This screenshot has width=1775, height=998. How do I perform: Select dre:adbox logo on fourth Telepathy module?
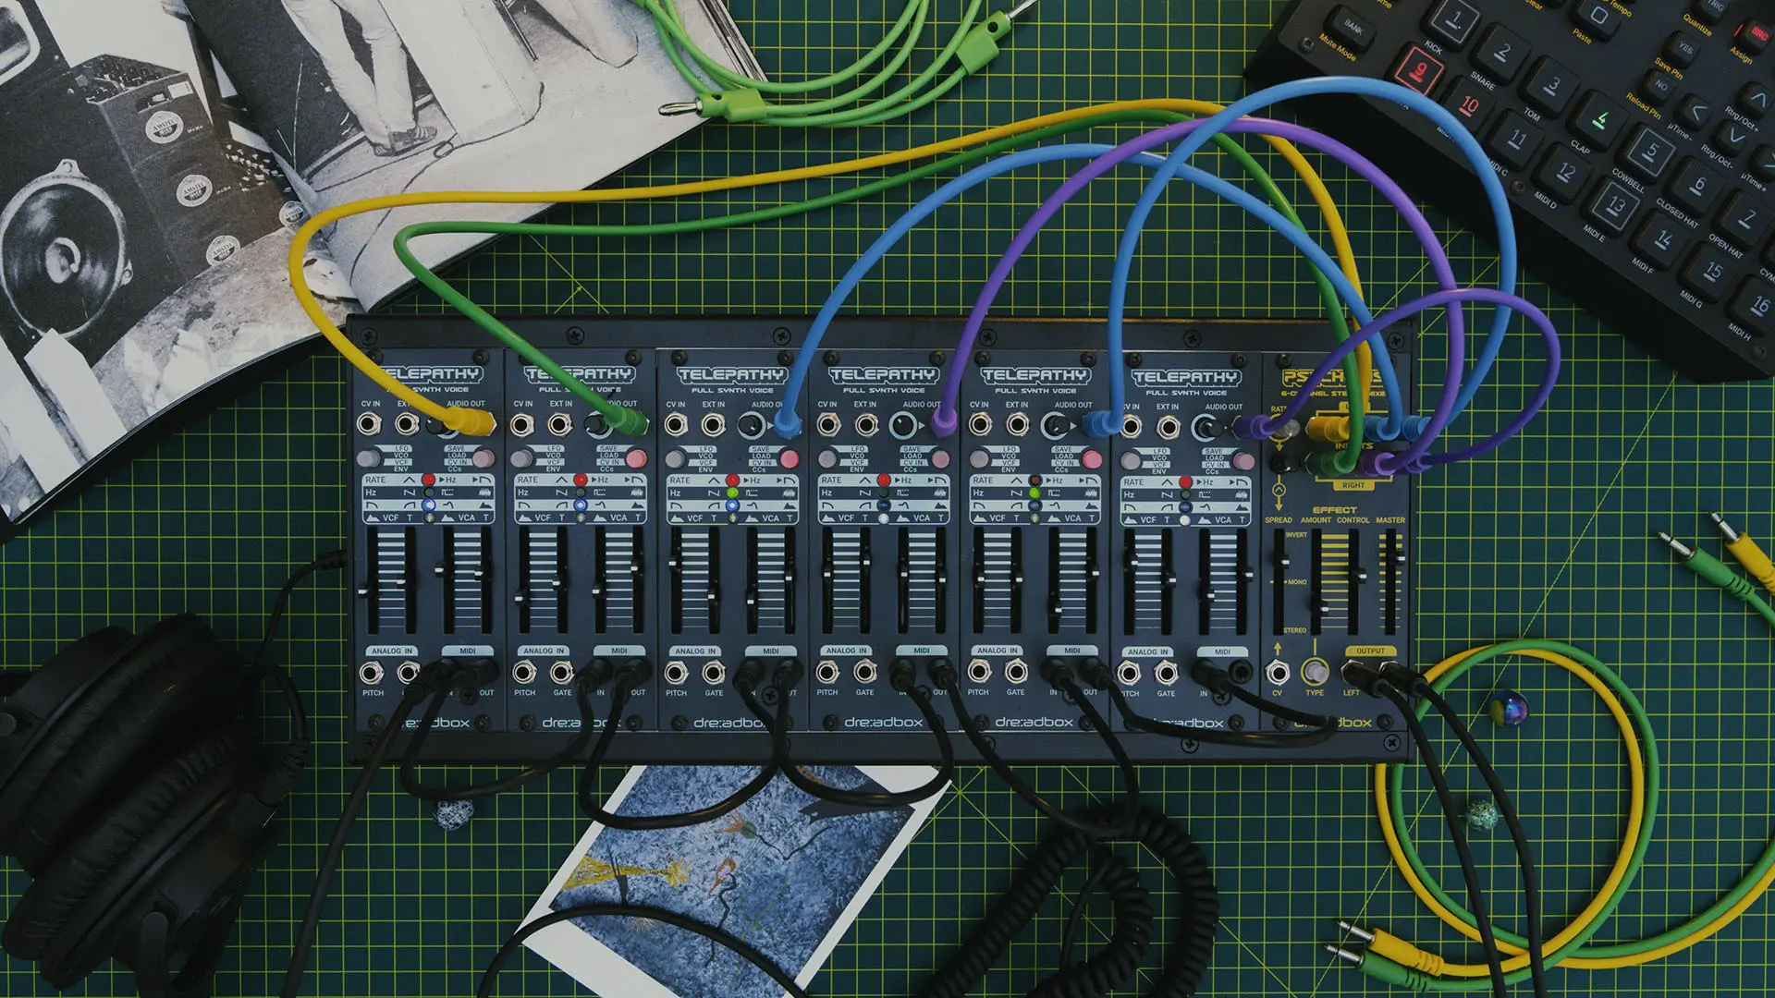click(x=883, y=722)
